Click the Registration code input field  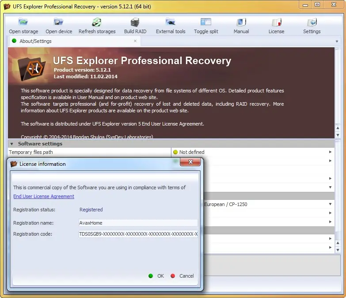click(x=138, y=234)
